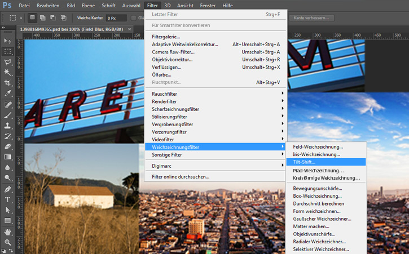Select the Hand tool
Image resolution: width=409 pixels, height=254 pixels.
coord(8,231)
